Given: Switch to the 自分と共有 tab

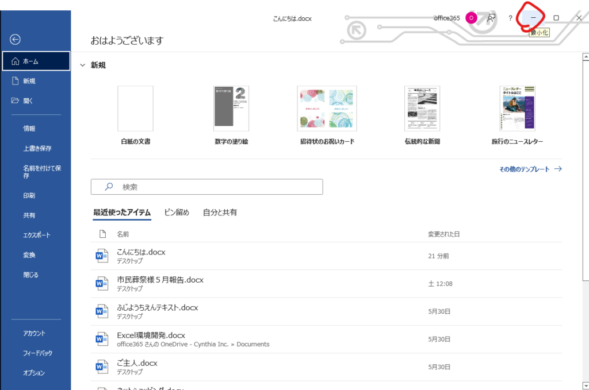Looking at the screenshot, I should point(220,213).
